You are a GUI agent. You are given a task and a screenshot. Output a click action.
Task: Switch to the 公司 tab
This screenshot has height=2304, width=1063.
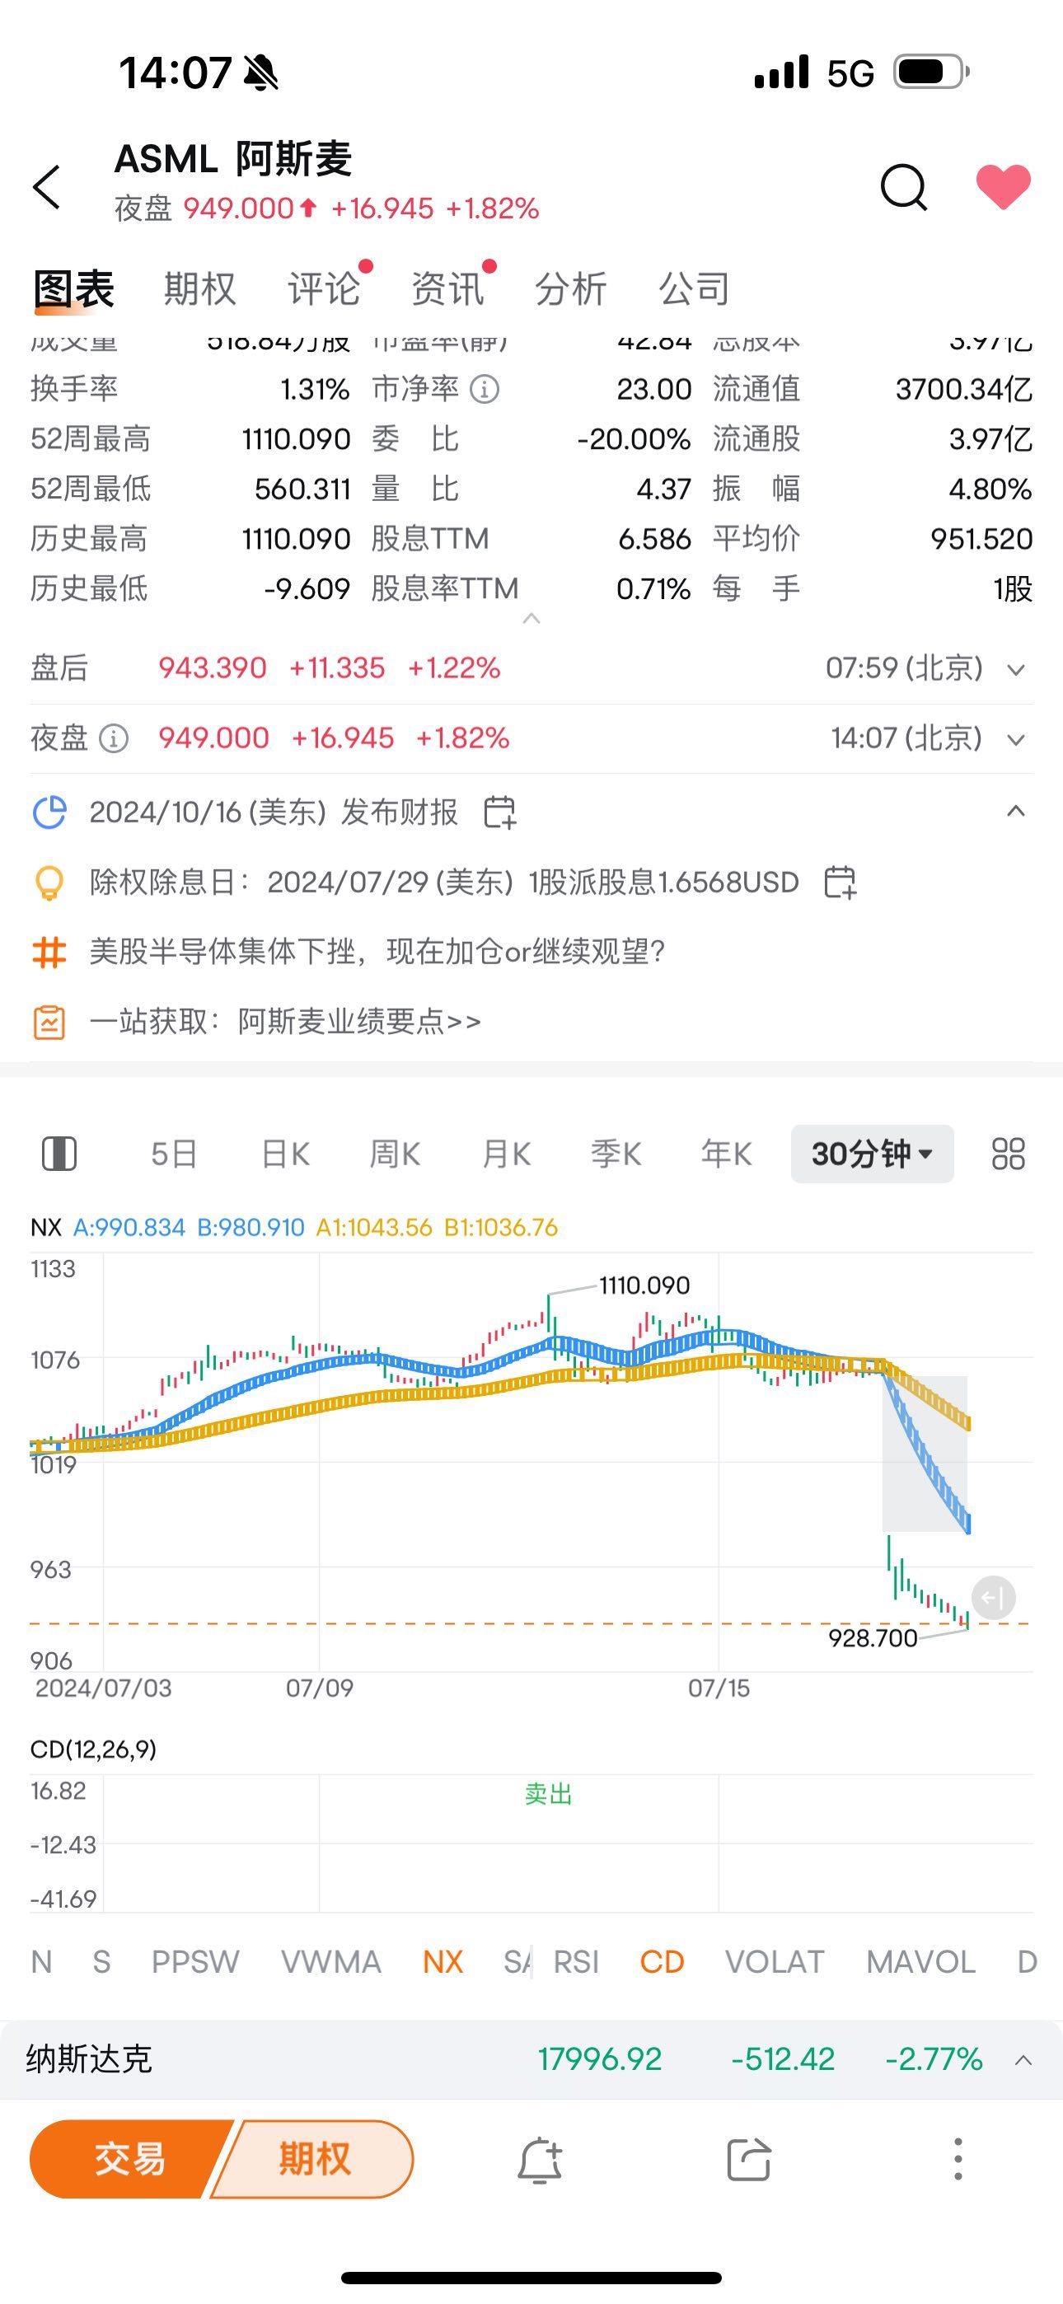pos(695,289)
